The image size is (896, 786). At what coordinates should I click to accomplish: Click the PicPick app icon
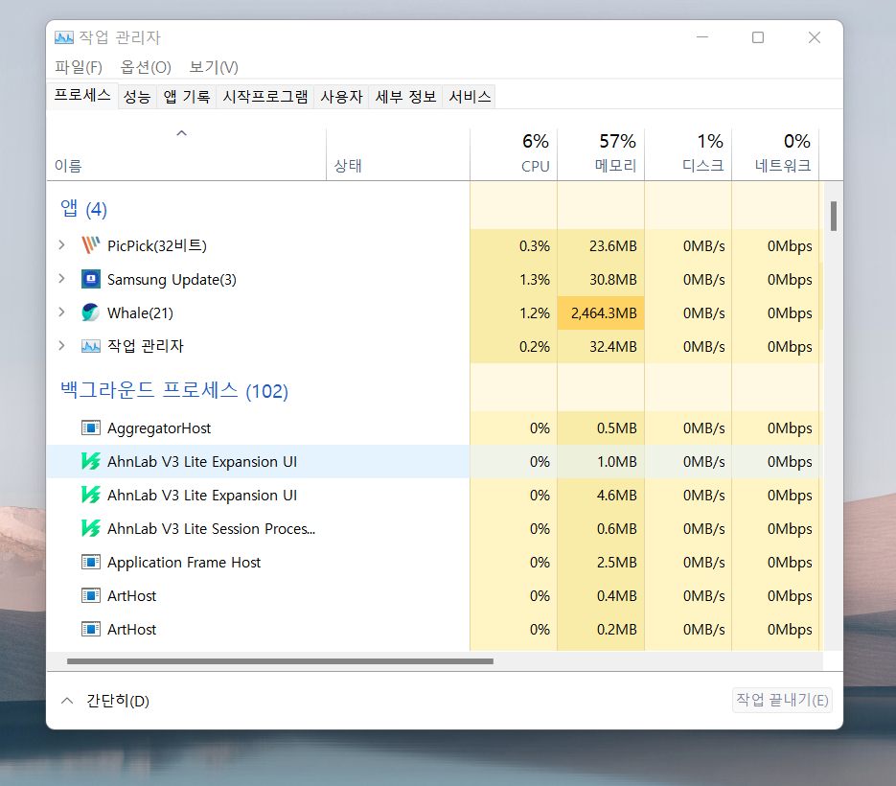coord(91,245)
